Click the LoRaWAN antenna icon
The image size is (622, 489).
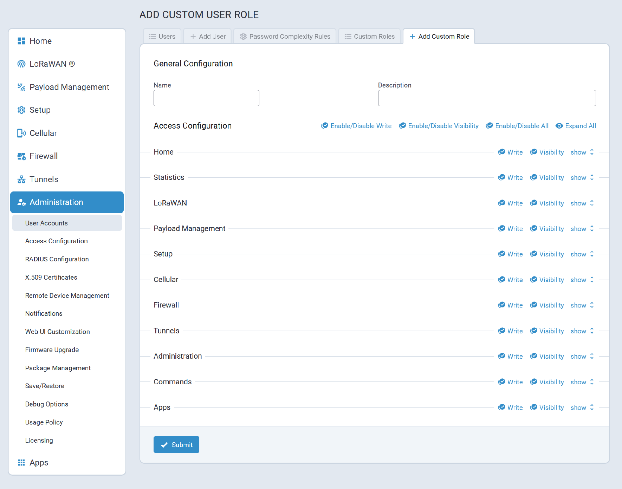(x=21, y=64)
